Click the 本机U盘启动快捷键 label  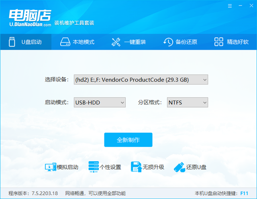(216, 193)
